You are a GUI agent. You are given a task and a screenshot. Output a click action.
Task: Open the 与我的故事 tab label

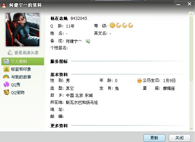21,77
